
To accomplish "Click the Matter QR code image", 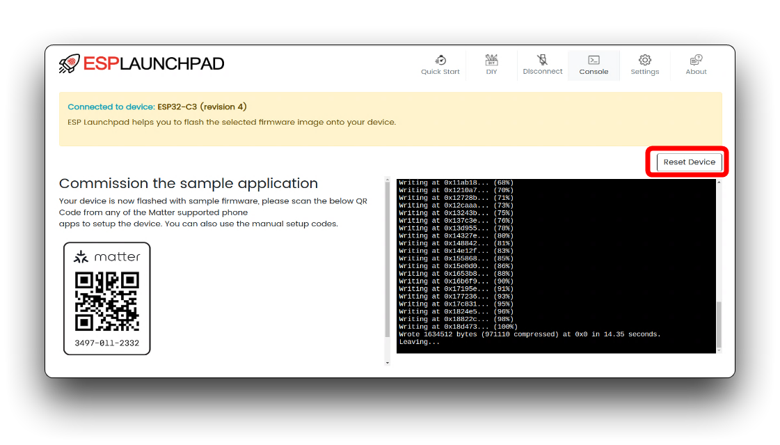I will pos(107,301).
